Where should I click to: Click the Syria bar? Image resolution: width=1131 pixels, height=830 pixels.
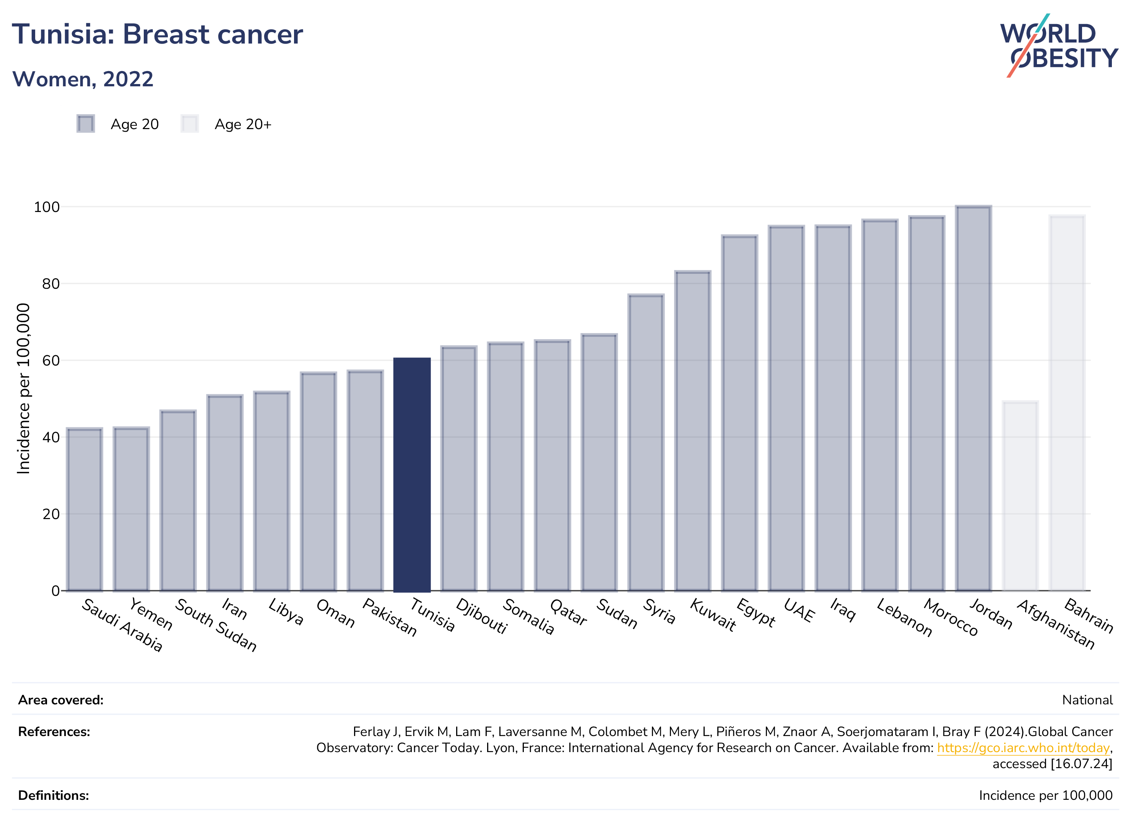point(646,443)
